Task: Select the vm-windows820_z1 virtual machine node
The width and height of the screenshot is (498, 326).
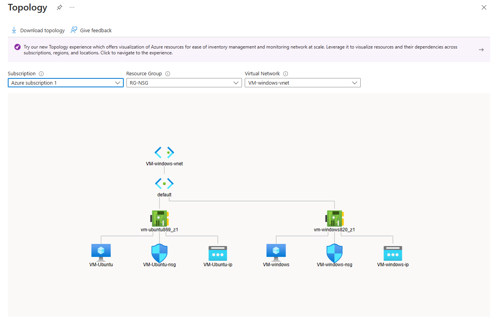Action: 335,218
